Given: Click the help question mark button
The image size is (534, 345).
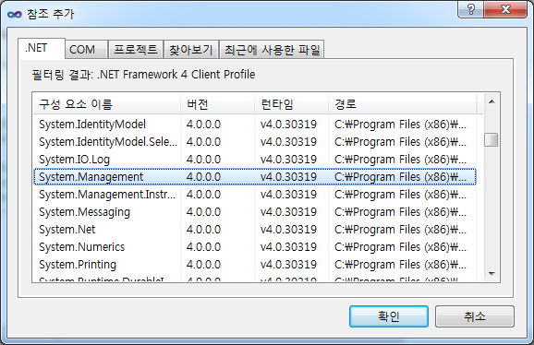Looking at the screenshot, I should point(470,9).
